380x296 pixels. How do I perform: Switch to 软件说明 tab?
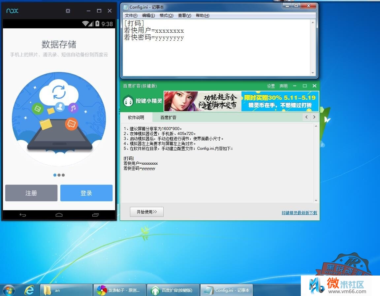coord(136,117)
